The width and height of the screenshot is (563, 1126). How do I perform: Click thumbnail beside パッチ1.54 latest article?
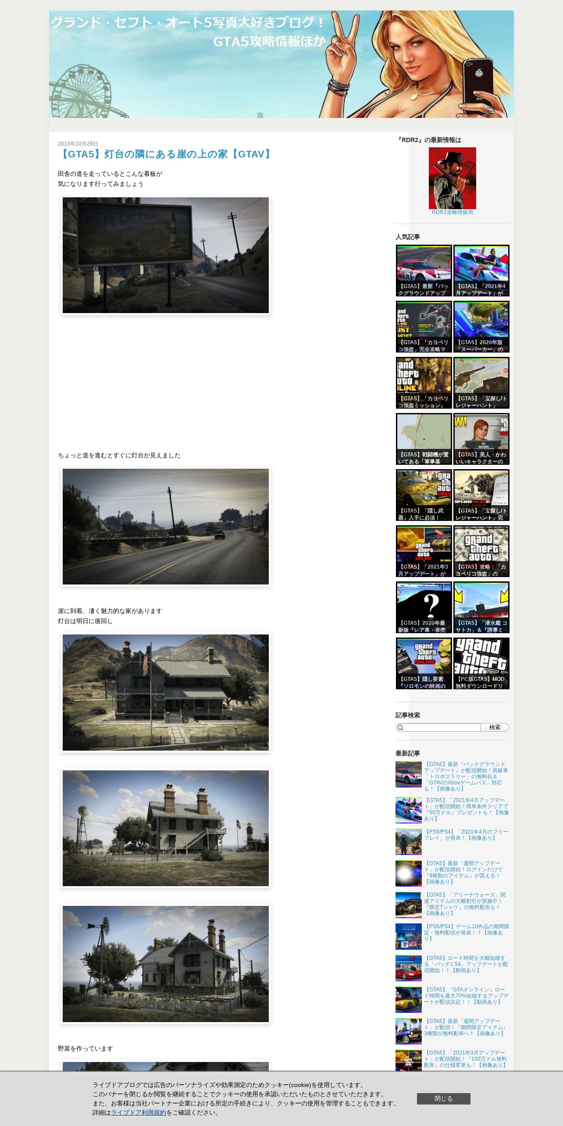coord(409,968)
